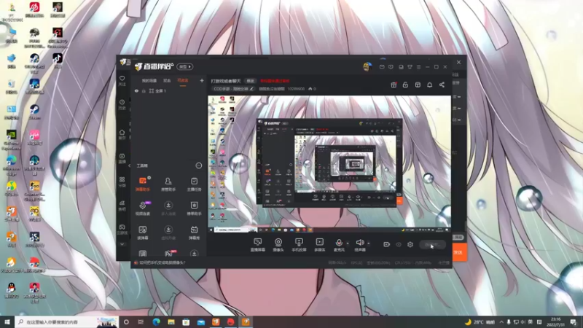Open the 弹幕助手 tool in the toolbox

[143, 184]
